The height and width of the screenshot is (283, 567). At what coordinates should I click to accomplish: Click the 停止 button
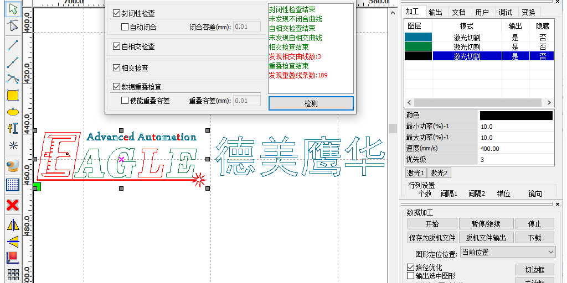coord(534,224)
